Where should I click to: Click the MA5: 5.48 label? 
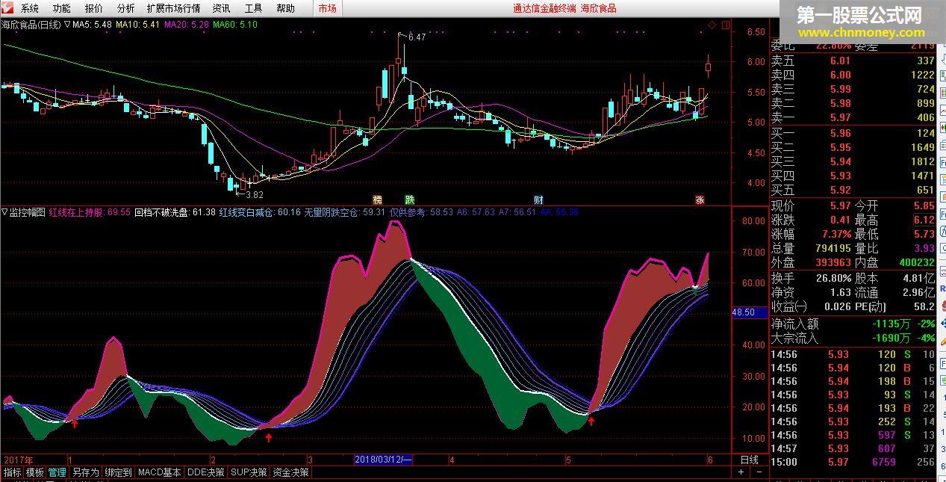point(92,25)
